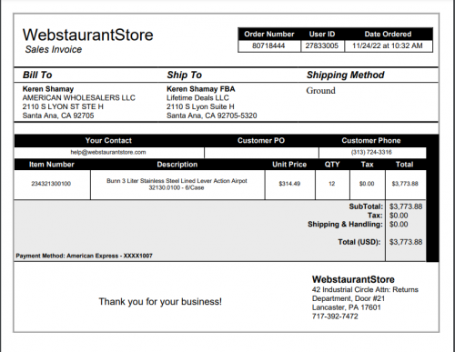The width and height of the screenshot is (455, 352).
Task: Select the SubTotal amount $3,773.88
Action: point(406,206)
